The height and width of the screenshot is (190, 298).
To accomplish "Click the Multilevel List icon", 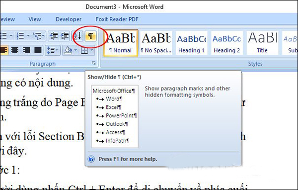I will click(x=37, y=36).
